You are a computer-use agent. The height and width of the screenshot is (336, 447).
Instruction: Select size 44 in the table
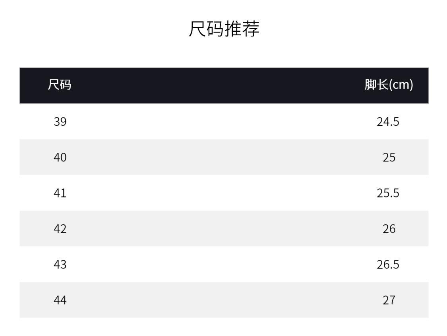coord(60,300)
